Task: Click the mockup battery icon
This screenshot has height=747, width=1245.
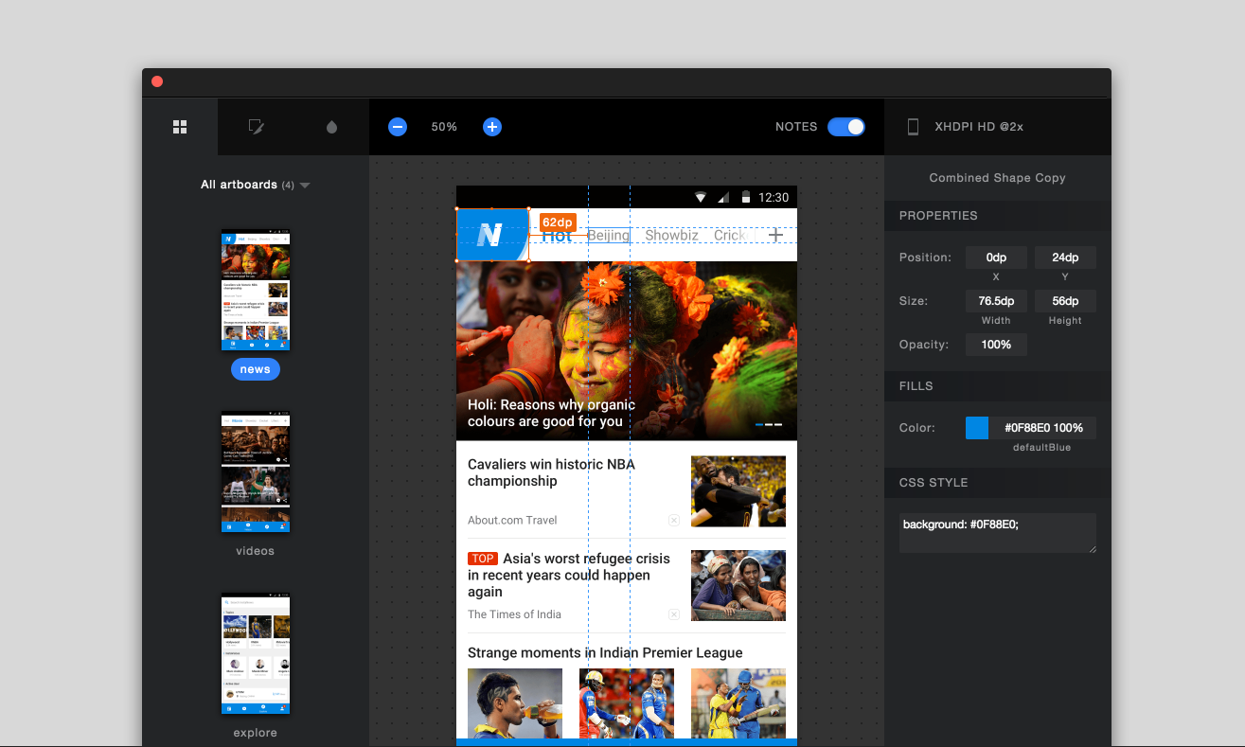Action: click(746, 197)
